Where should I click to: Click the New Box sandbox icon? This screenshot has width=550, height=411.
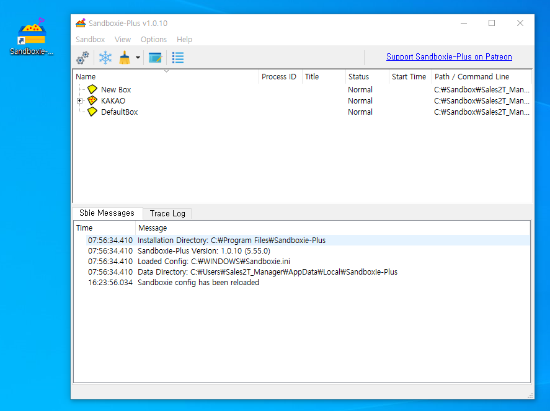click(92, 89)
